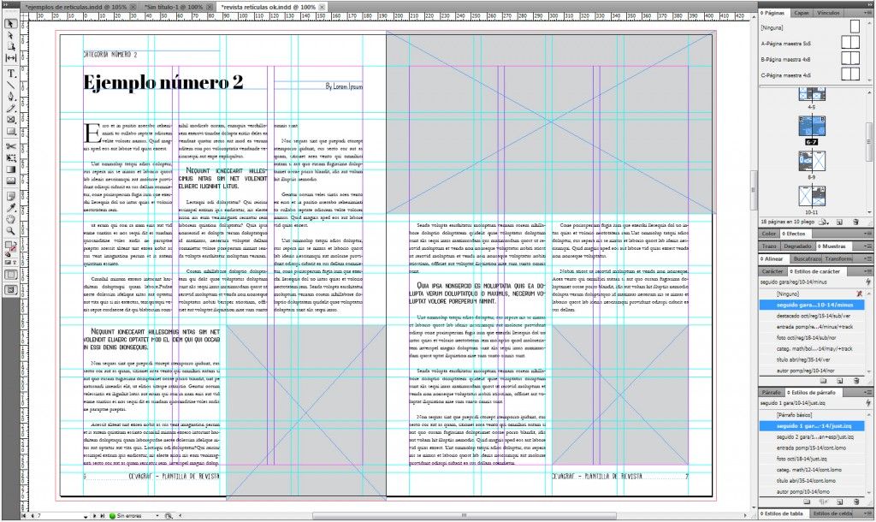Select the Gradient Swatch tool
Screen dimensions: 876x522
pyautogui.click(x=10, y=169)
